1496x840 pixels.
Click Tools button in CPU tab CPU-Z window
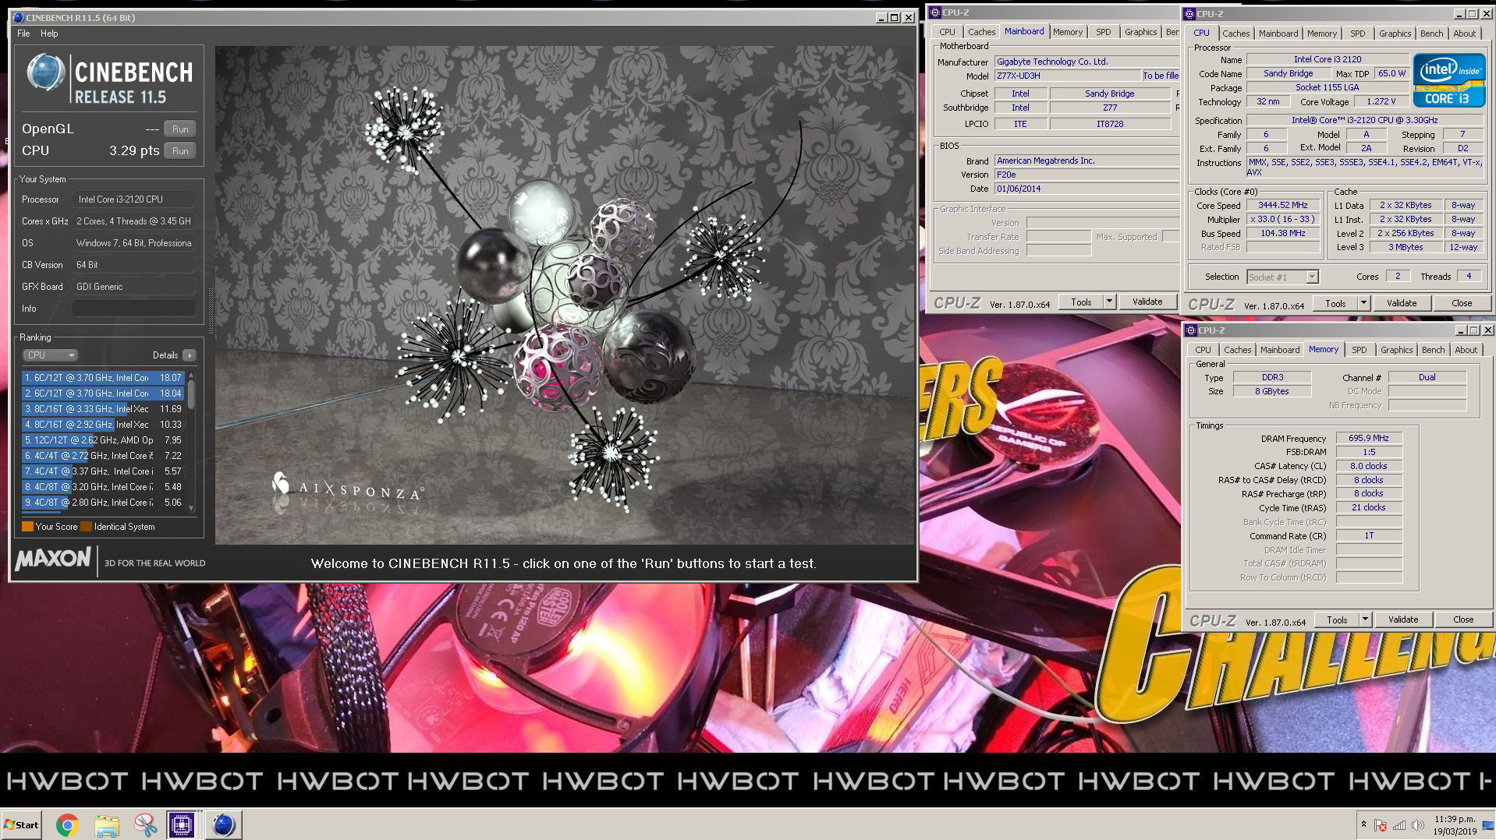point(1335,303)
